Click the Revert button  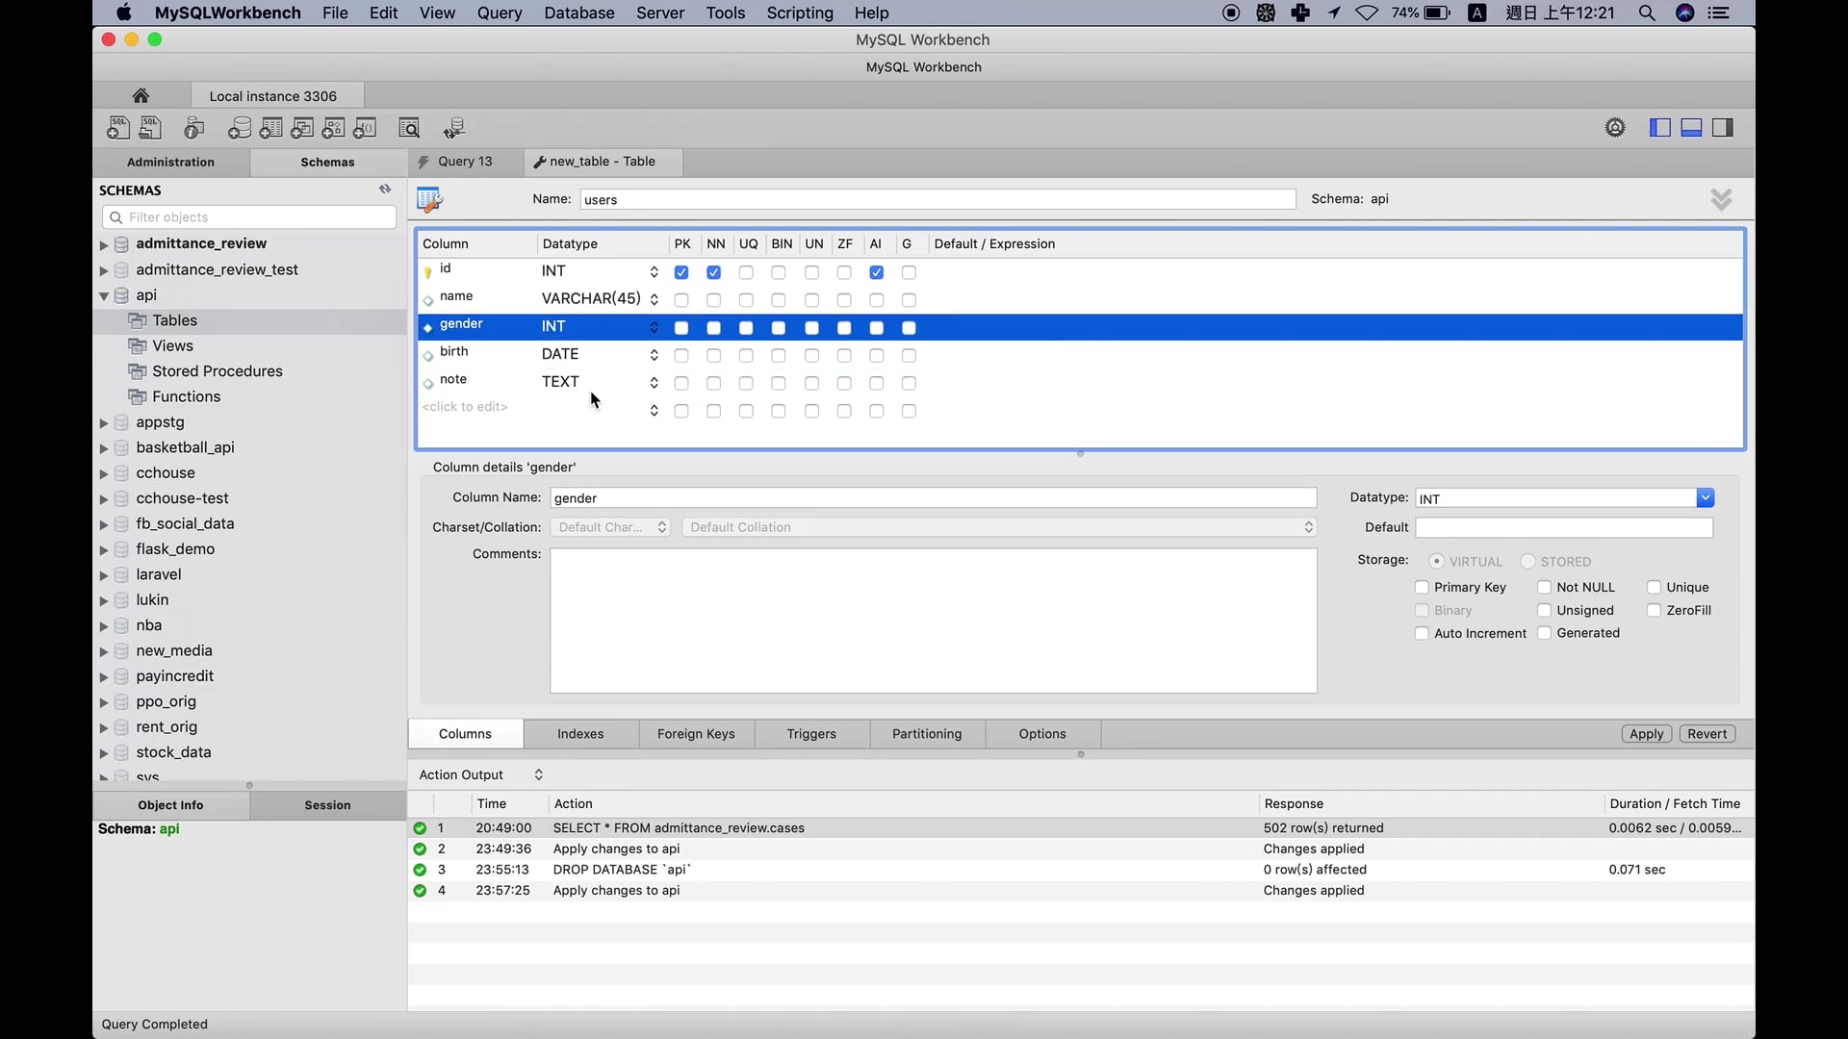point(1707,734)
